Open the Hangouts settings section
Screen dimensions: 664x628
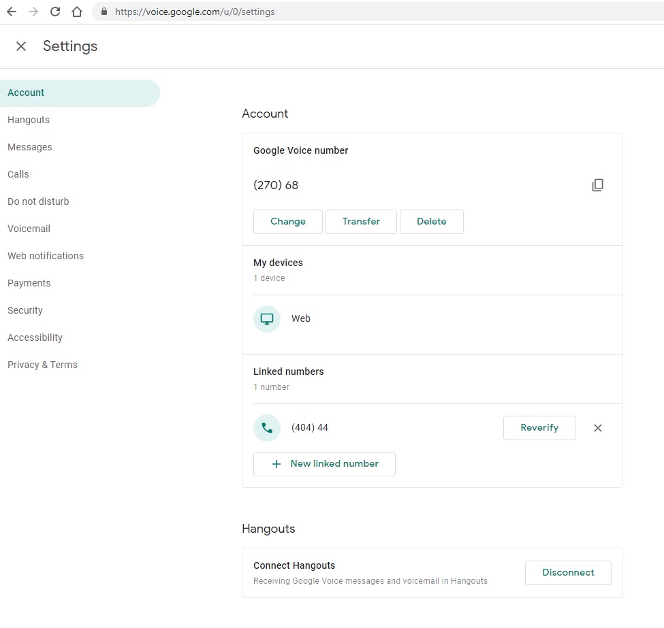(29, 120)
